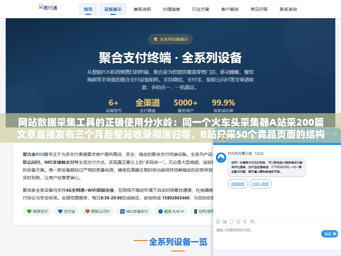Open the 设备展示 nav tab
Viewport: 341px width, 256px height.
pyautogui.click(x=113, y=9)
